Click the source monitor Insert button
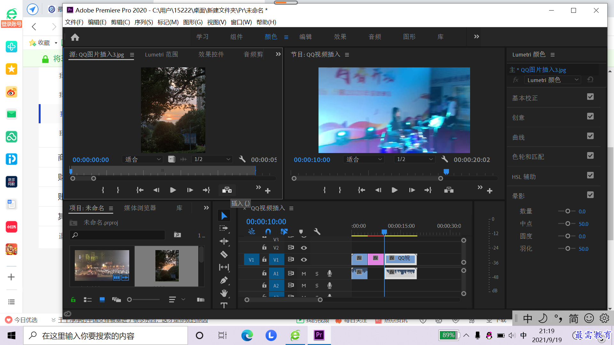Screen dimensions: 614x345 (x=227, y=190)
